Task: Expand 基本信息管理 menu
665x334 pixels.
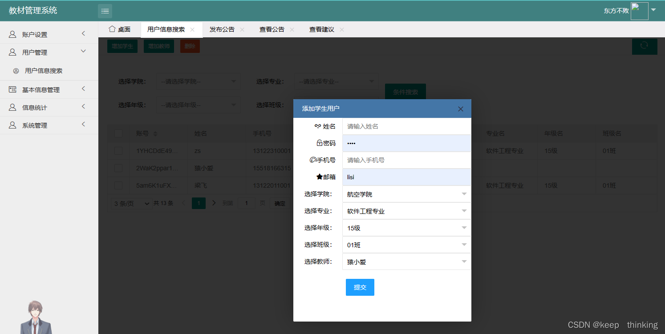Action: click(x=83, y=89)
